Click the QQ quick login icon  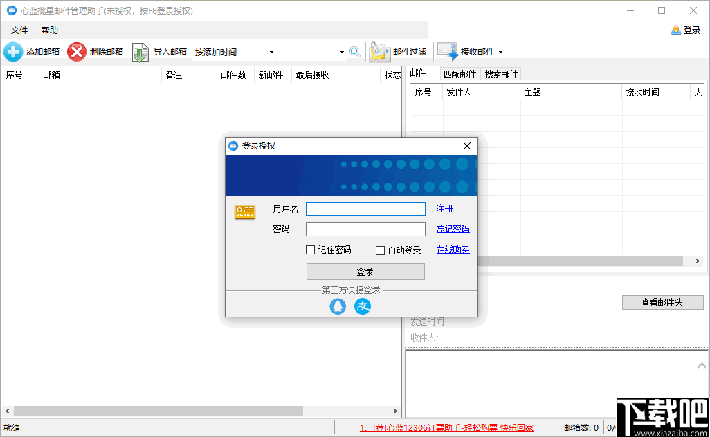click(338, 306)
